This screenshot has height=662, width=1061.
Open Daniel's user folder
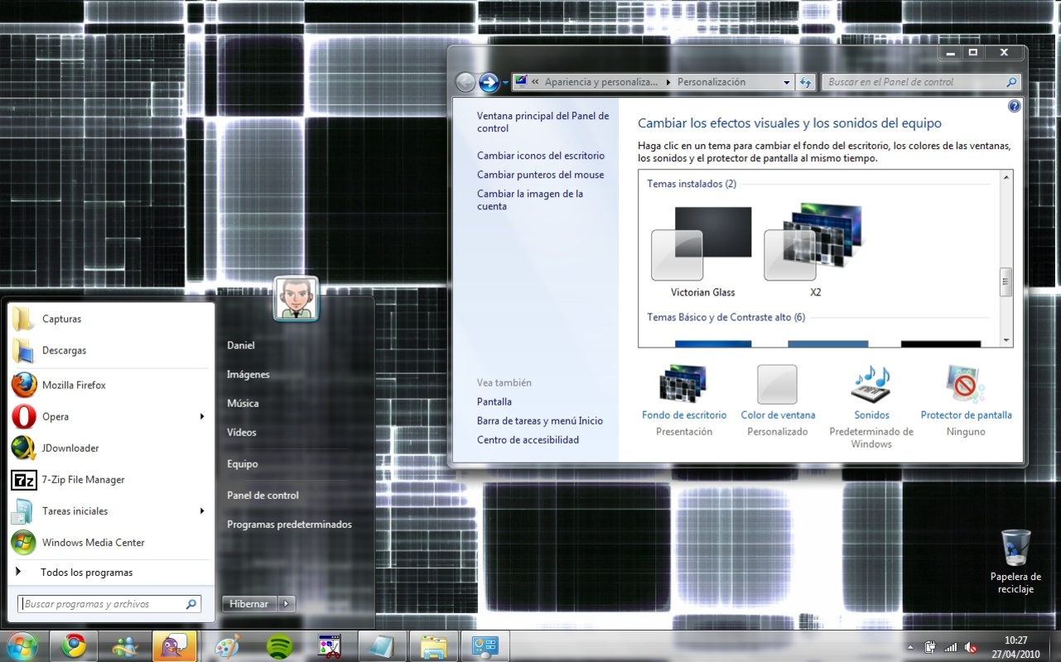pyautogui.click(x=241, y=345)
